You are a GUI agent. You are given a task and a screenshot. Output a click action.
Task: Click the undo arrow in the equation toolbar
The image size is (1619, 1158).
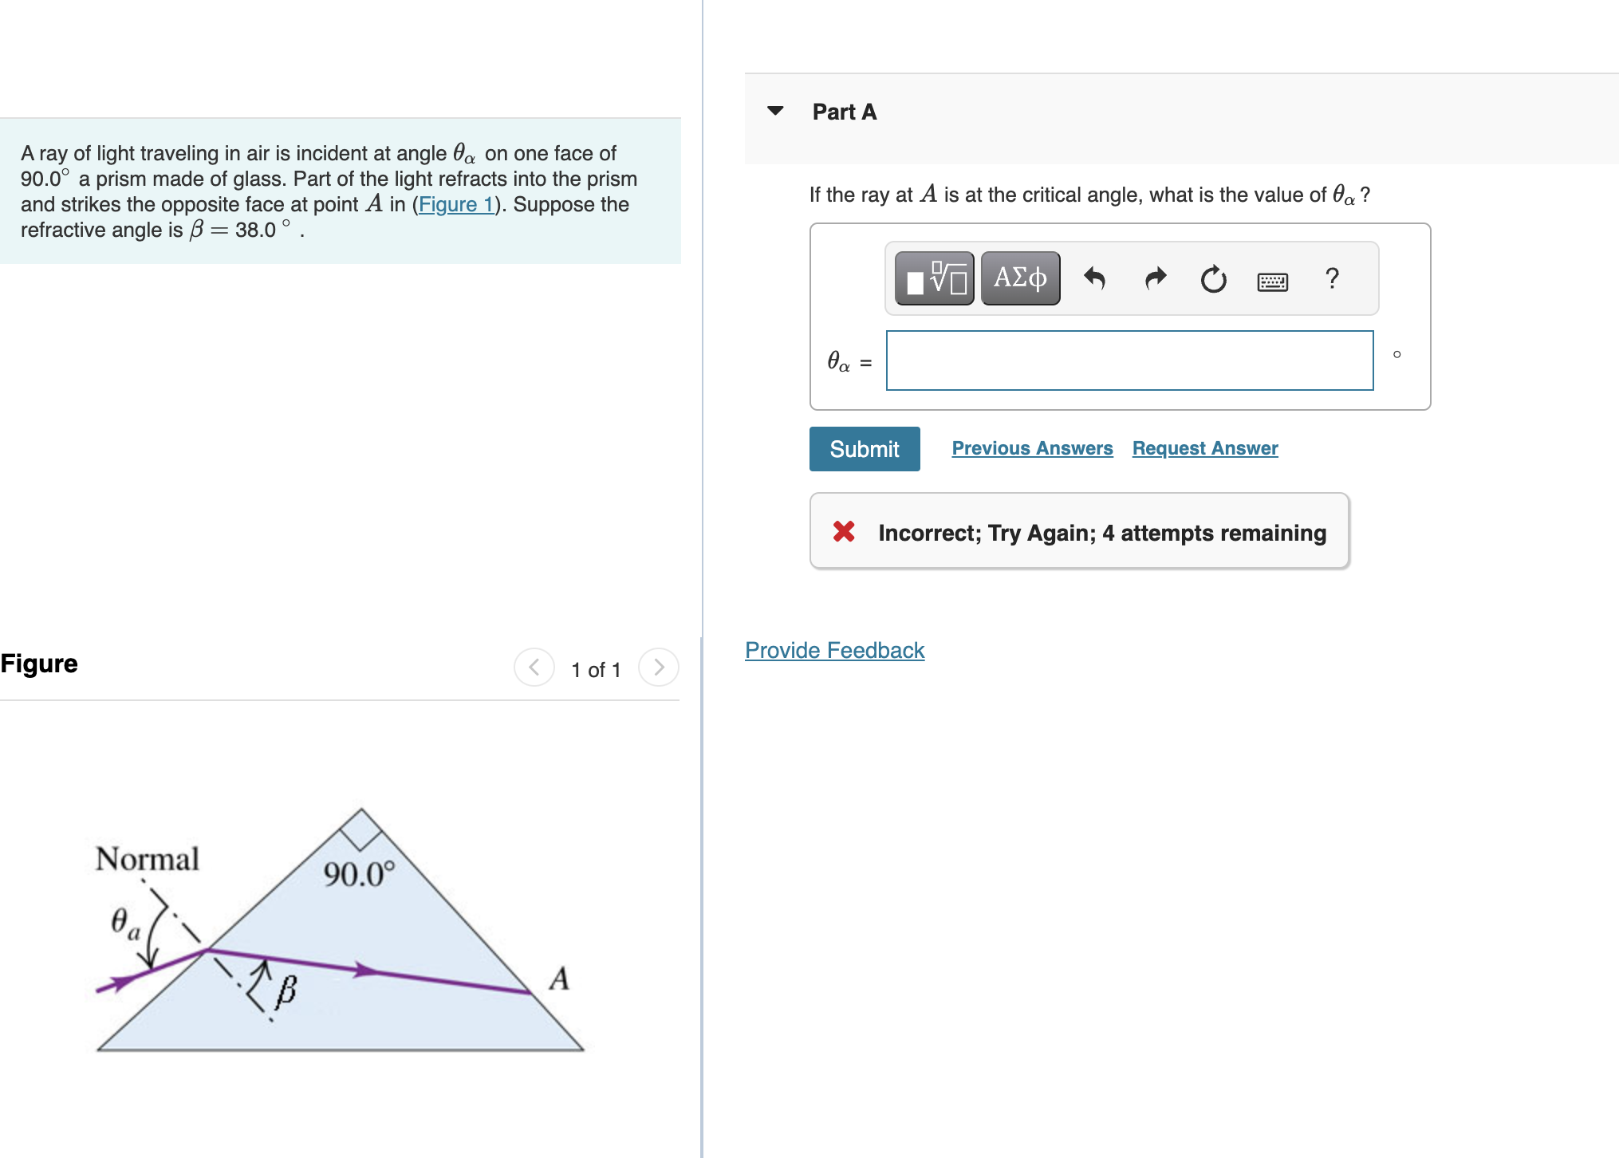click(x=1095, y=278)
